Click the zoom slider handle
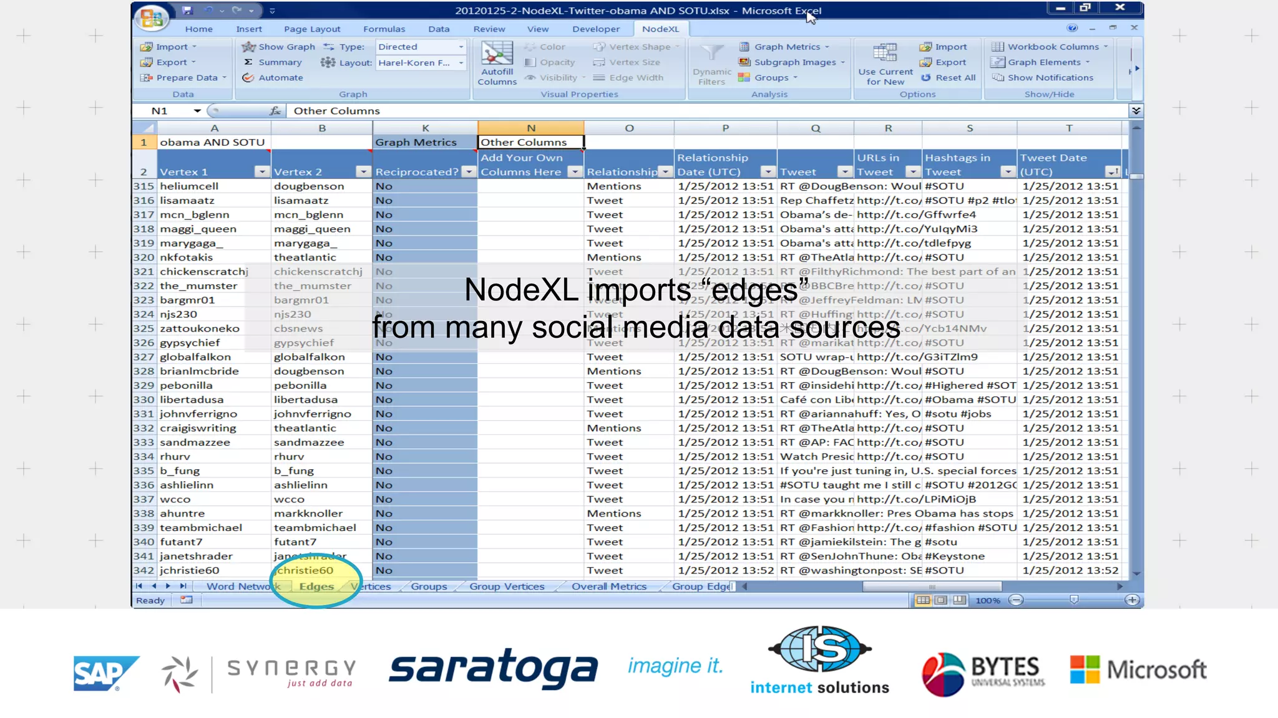 pyautogui.click(x=1074, y=600)
